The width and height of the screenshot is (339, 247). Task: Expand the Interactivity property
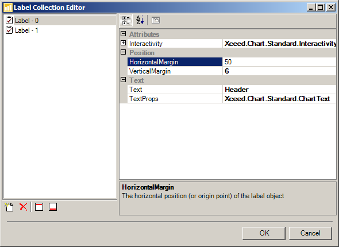coord(123,43)
